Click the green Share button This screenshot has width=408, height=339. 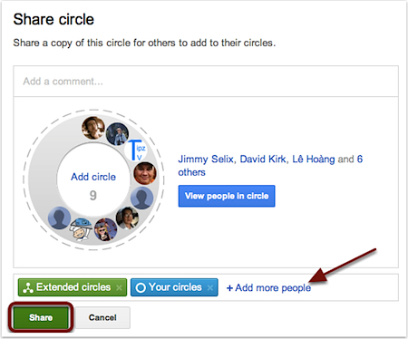pos(41,317)
